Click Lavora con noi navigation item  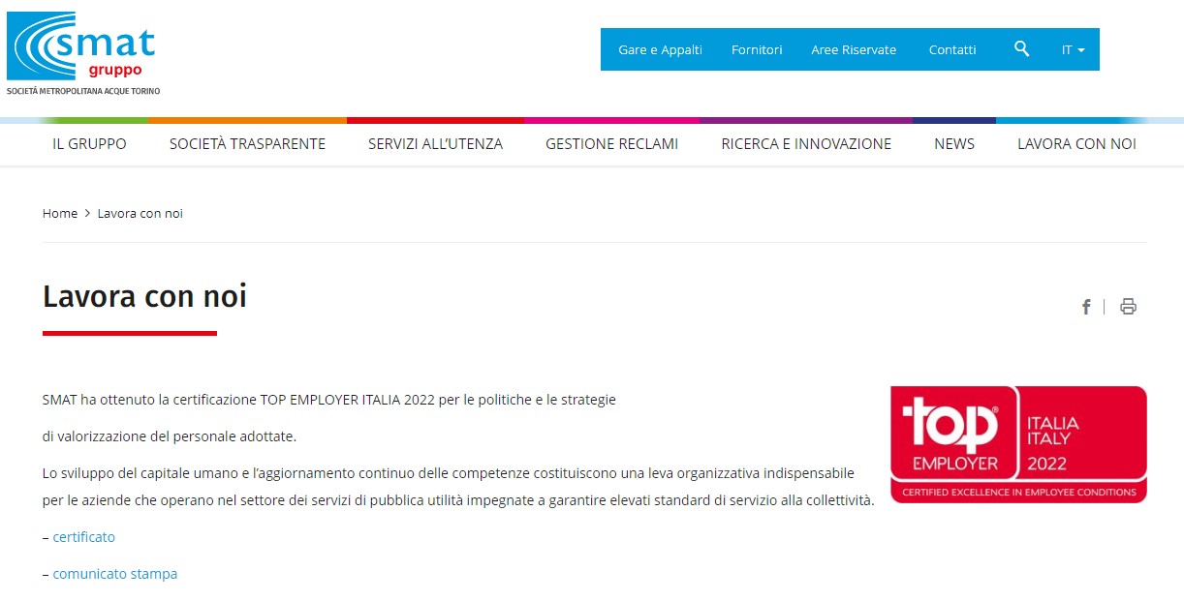pos(1076,144)
